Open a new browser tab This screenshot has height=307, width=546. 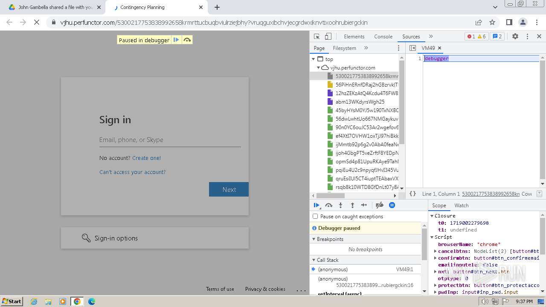[217, 7]
